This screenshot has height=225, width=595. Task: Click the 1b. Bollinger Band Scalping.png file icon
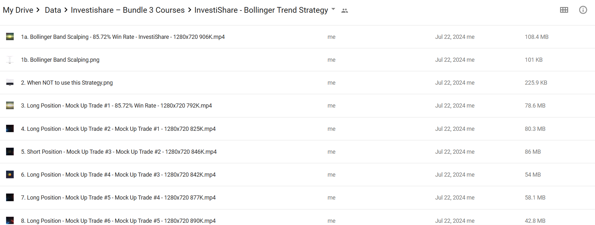tap(10, 60)
